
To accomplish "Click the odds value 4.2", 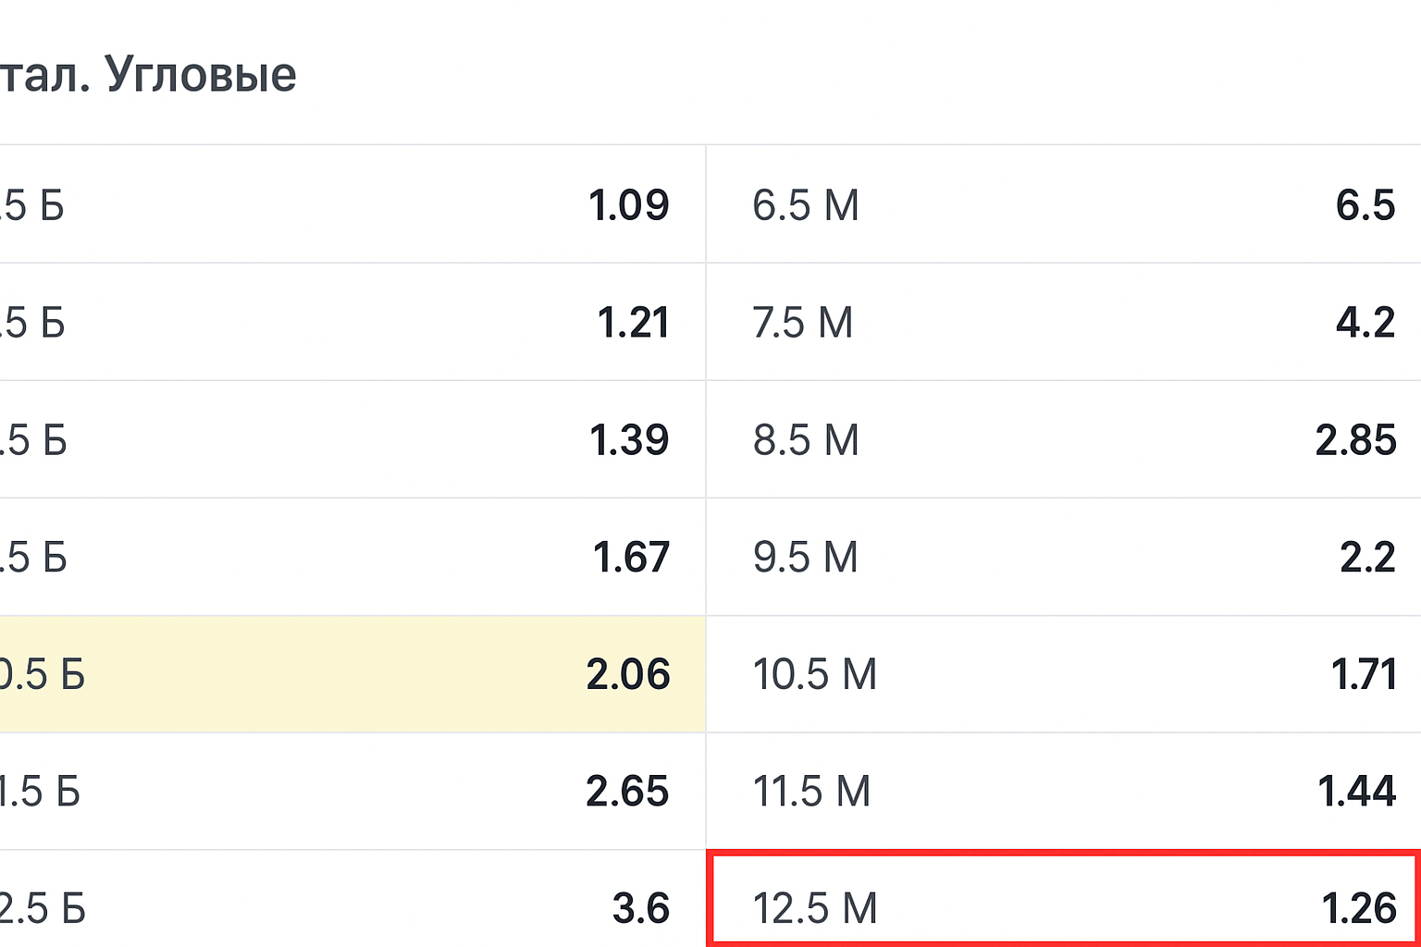I will pos(1365,323).
